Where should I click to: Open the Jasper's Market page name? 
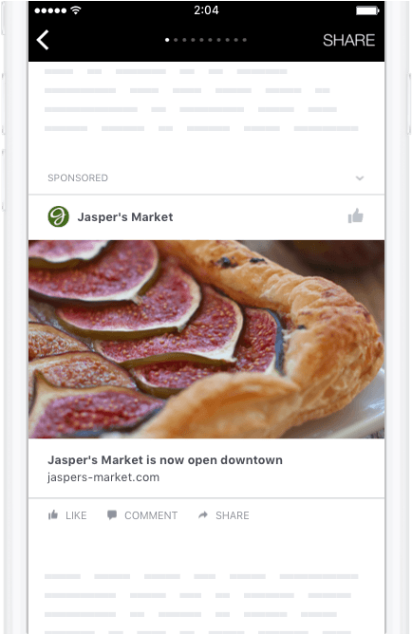coord(125,217)
